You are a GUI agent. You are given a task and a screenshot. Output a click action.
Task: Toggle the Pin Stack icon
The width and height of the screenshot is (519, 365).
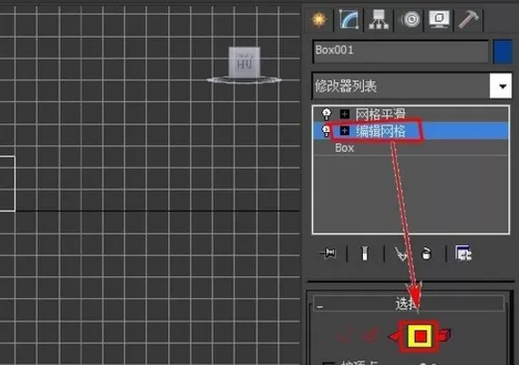328,254
